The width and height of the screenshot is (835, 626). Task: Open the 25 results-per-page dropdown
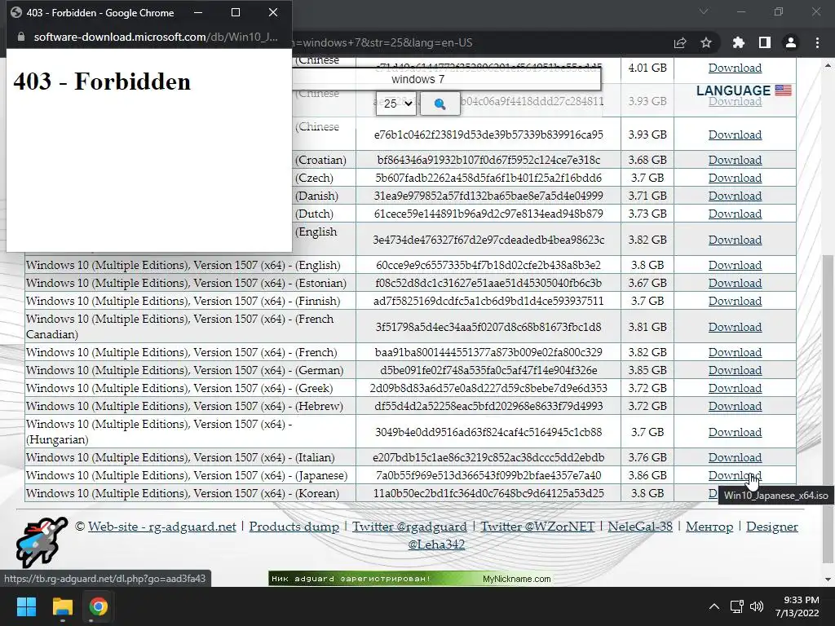coord(395,104)
